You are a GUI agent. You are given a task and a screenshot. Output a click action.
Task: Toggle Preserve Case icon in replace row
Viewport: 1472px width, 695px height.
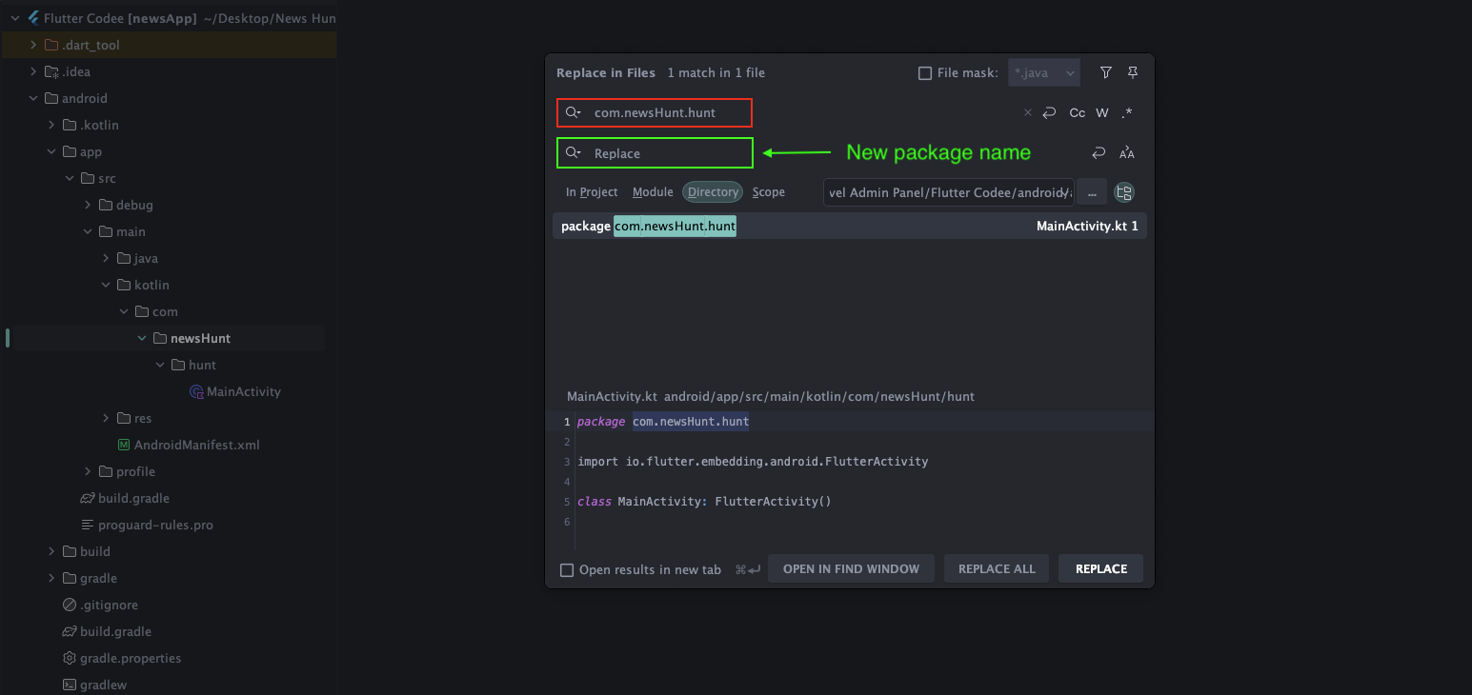1127,153
